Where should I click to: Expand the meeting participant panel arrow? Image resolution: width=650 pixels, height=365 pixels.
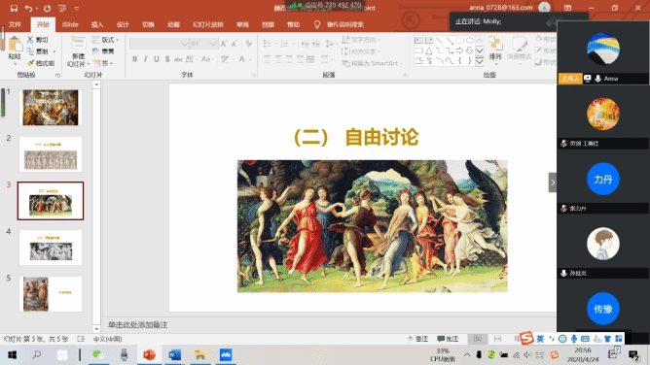552,182
